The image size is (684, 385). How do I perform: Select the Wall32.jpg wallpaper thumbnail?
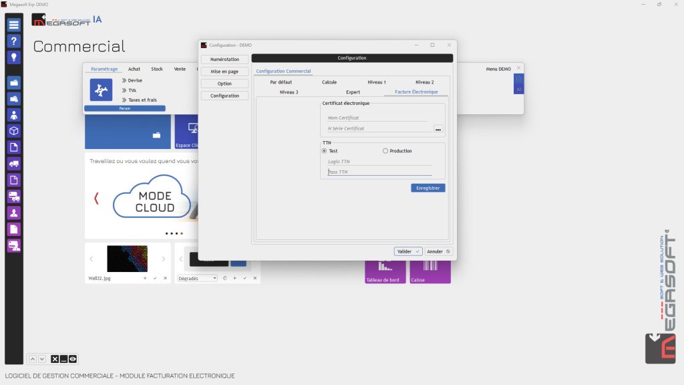(128, 259)
